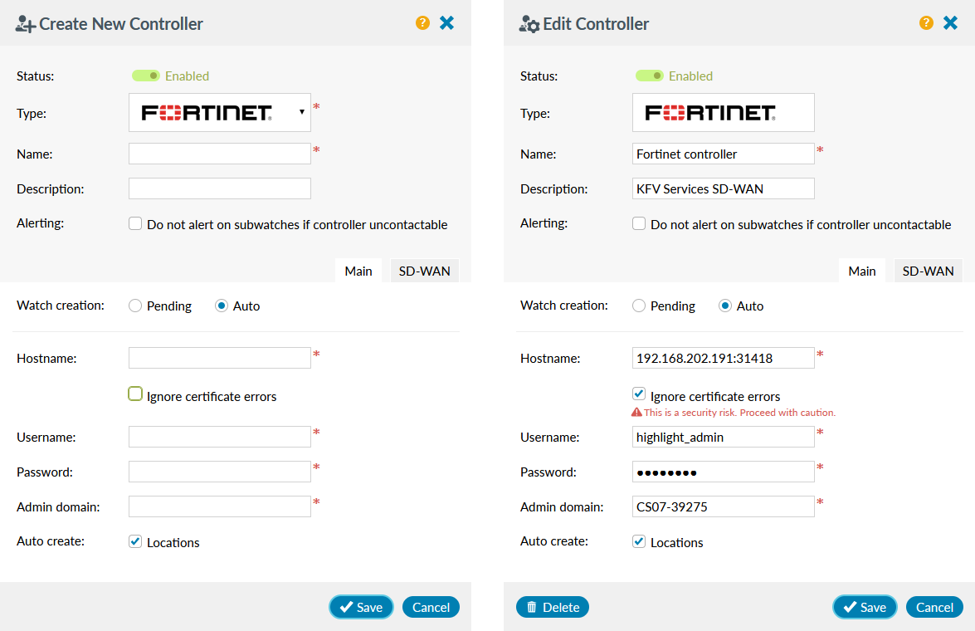Select the Pending watch creation radio button
This screenshot has height=631, width=975.
pos(133,306)
